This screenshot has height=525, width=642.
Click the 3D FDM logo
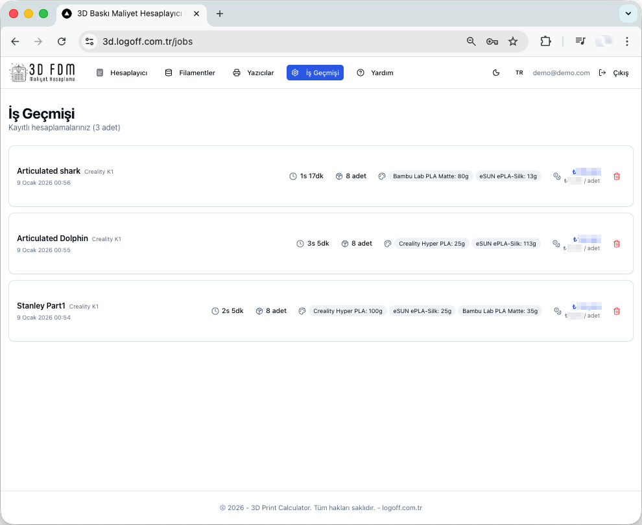(x=43, y=73)
